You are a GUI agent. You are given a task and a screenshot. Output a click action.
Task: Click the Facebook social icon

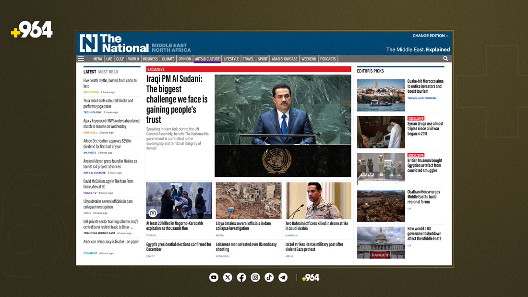tap(241, 277)
